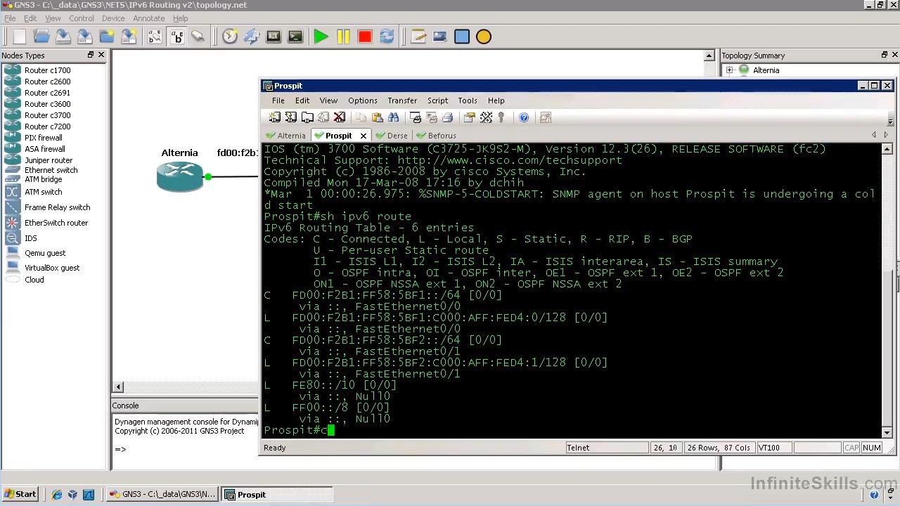Click the Telnet status bar field

point(607,448)
